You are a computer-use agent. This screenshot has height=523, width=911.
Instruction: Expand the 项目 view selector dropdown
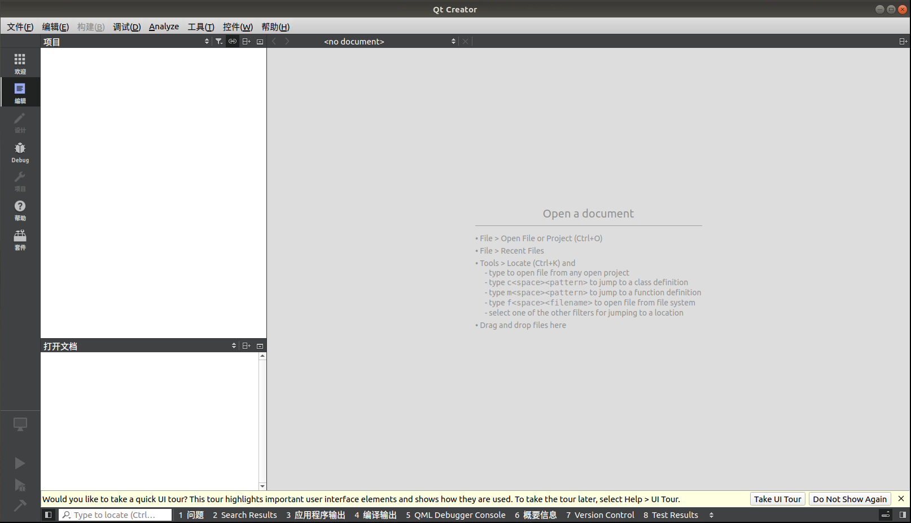click(x=207, y=41)
